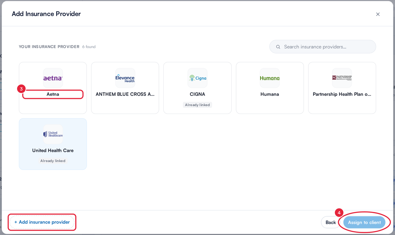Click the Partnership Health Plan logo
The width and height of the screenshot is (395, 235).
point(342,78)
